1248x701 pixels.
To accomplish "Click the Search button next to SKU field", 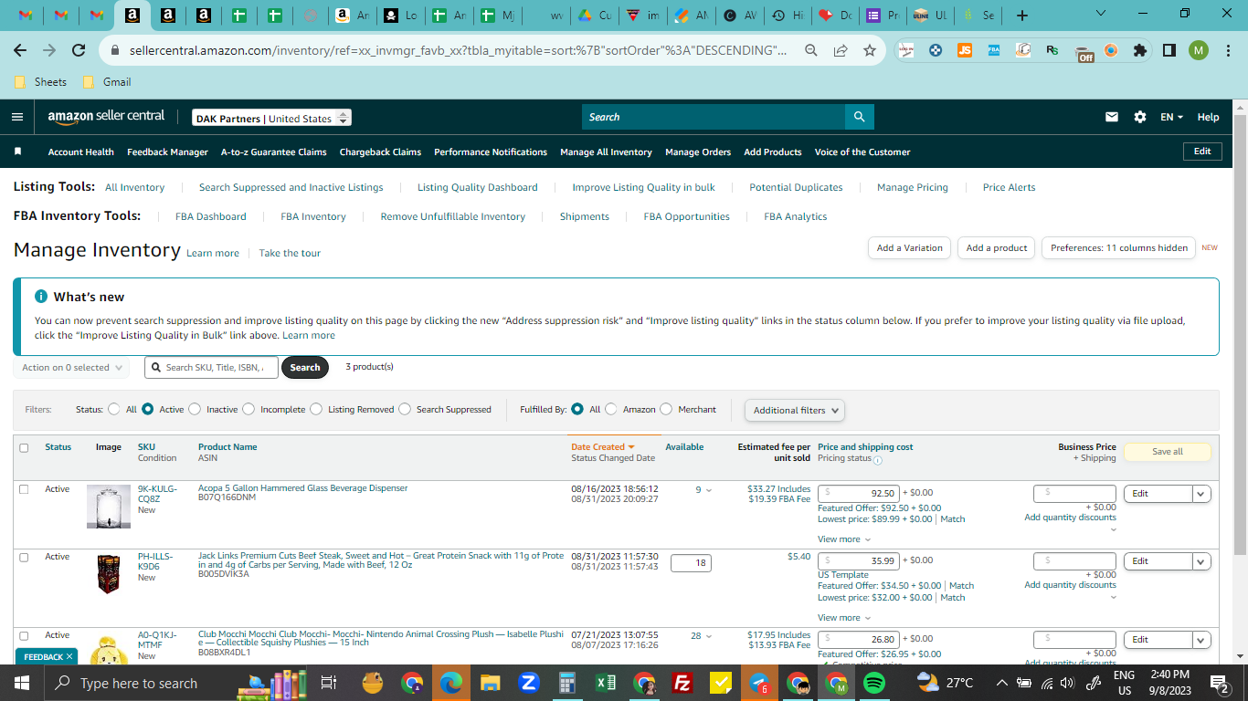I will tap(305, 368).
